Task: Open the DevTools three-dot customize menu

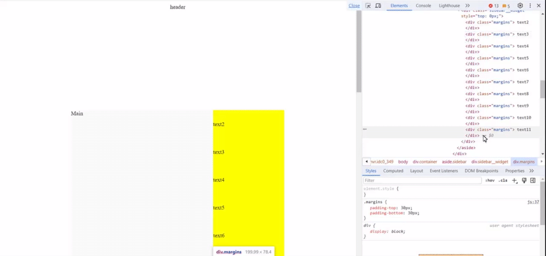Action: (x=530, y=5)
